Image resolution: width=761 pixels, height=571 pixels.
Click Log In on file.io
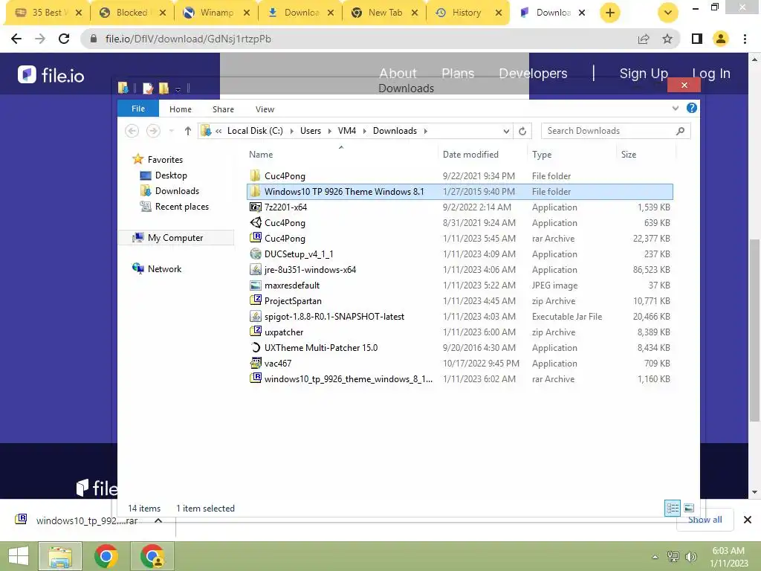(x=711, y=74)
